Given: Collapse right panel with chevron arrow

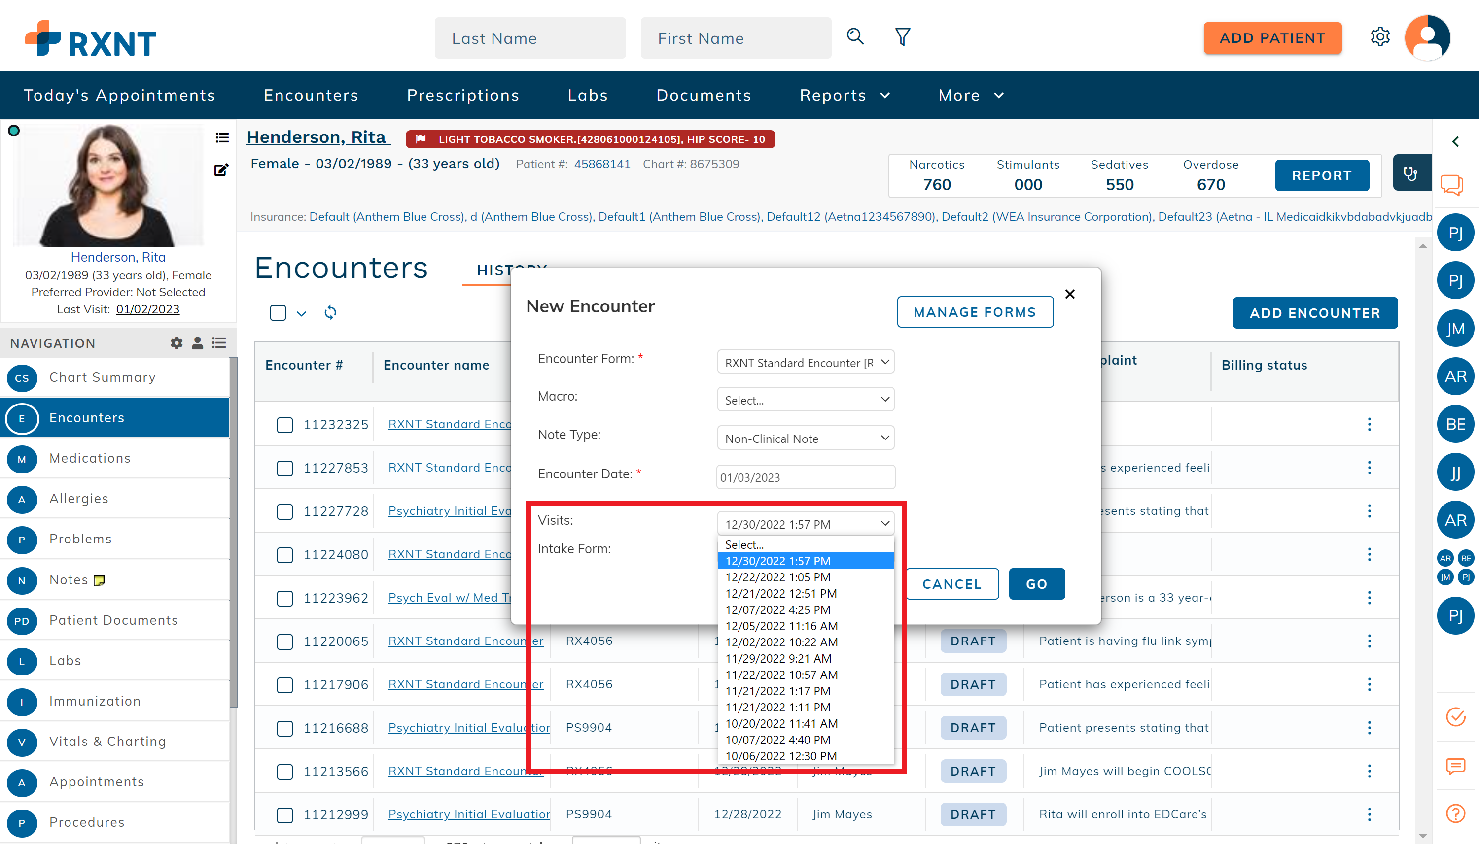Looking at the screenshot, I should coord(1455,142).
